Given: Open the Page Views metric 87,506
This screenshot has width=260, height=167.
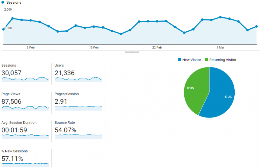Looking at the screenshot, I should coord(11,101).
